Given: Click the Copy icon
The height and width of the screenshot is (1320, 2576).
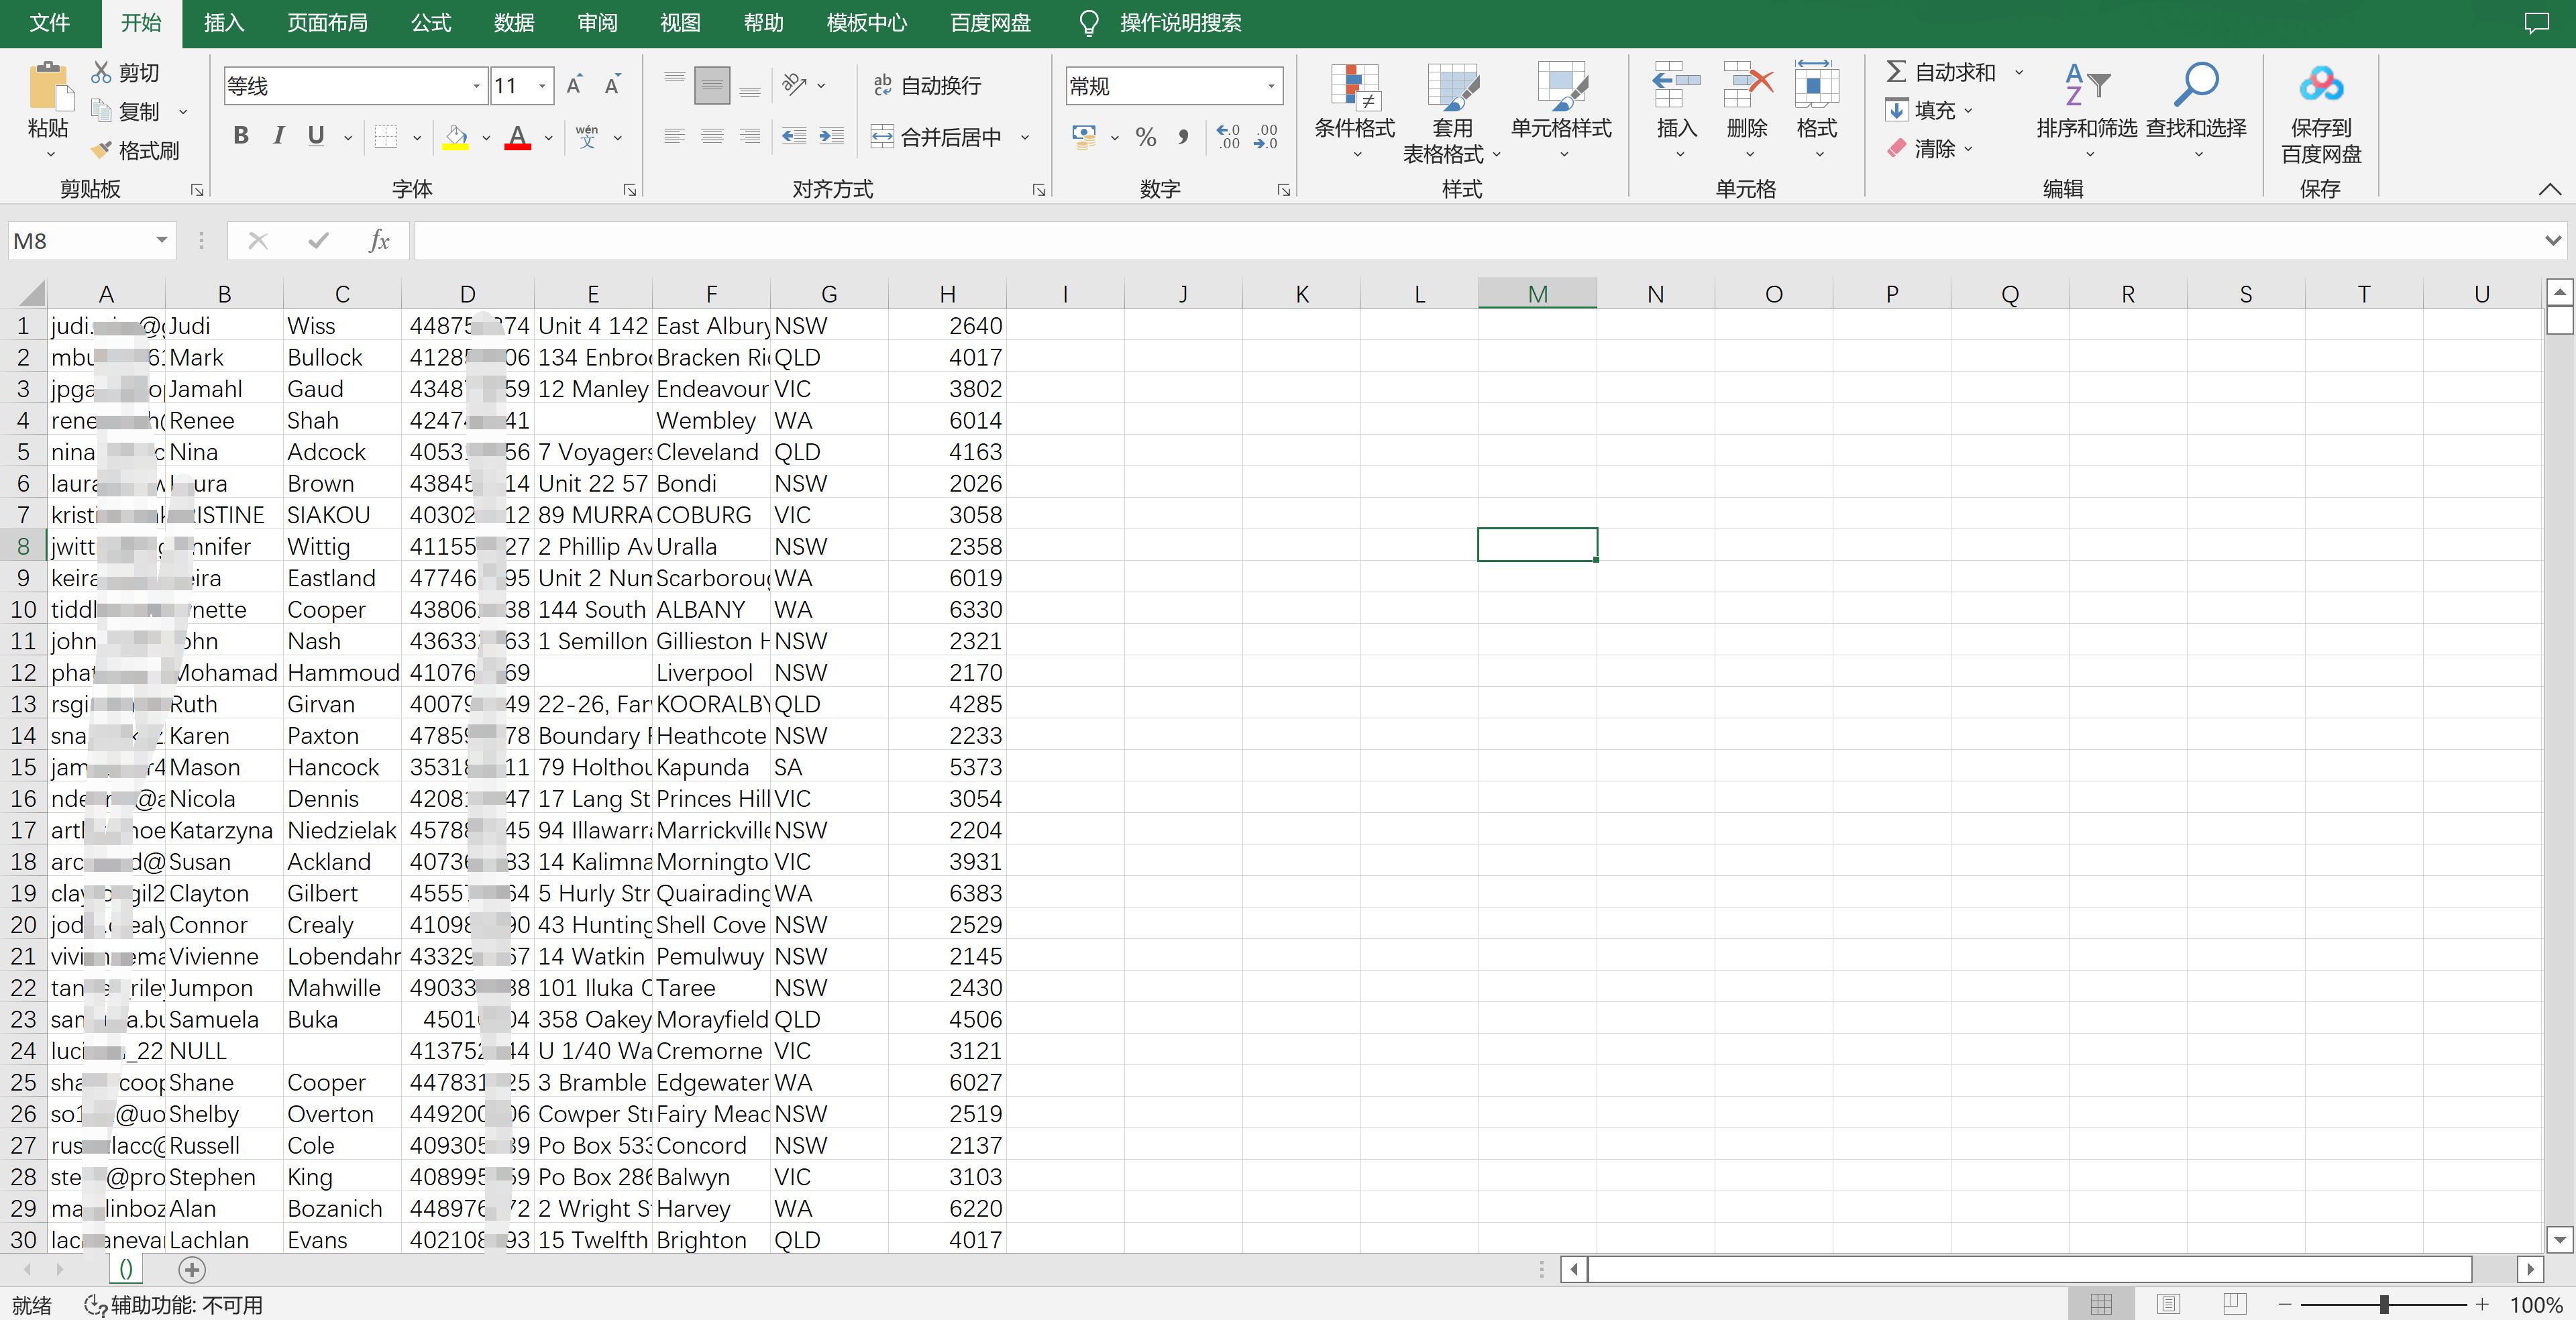Looking at the screenshot, I should click(101, 110).
